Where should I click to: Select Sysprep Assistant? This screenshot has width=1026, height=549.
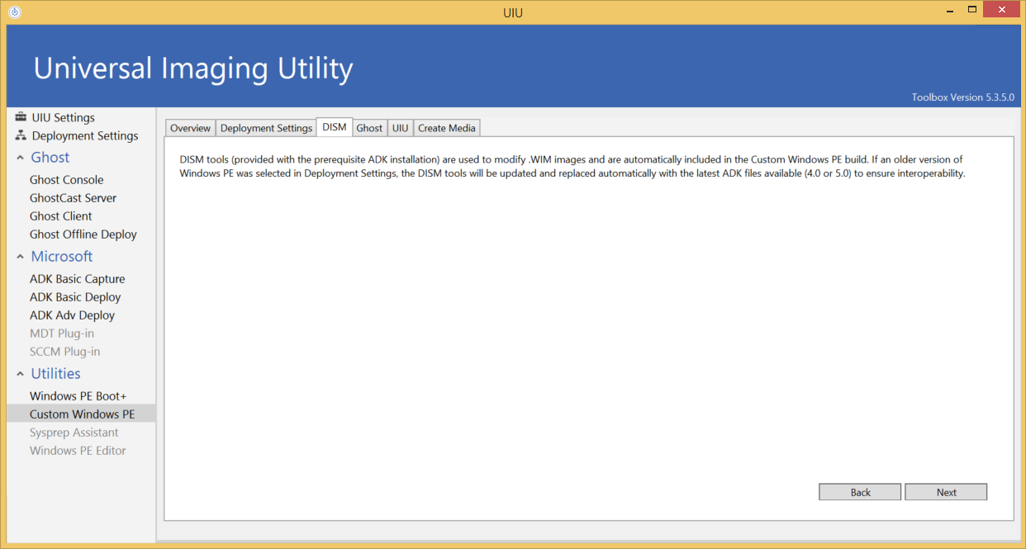(x=74, y=433)
